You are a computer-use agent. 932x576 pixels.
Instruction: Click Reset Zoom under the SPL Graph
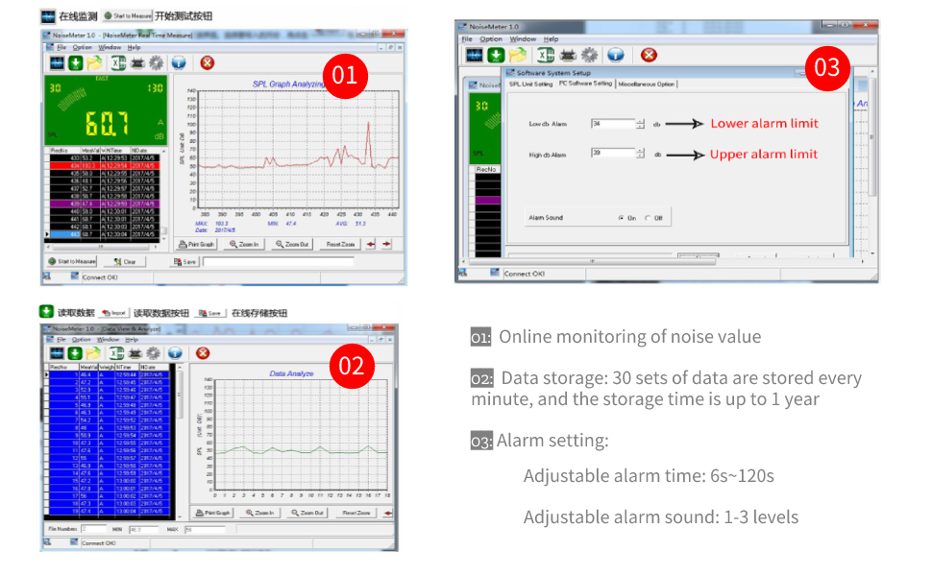[340, 244]
